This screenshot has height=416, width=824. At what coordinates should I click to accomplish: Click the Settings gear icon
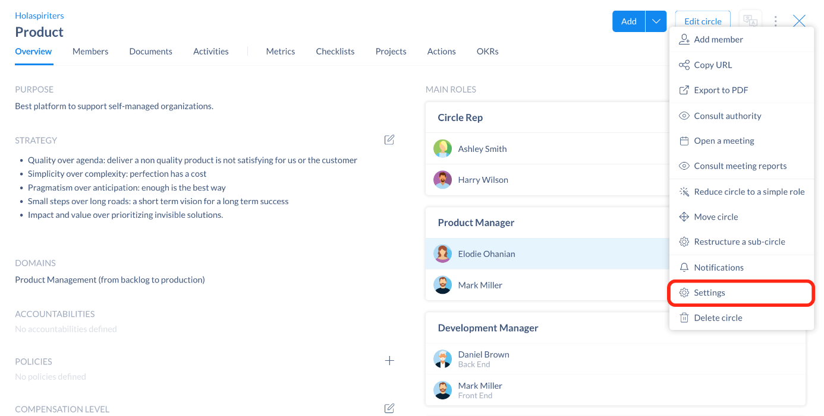tap(684, 293)
